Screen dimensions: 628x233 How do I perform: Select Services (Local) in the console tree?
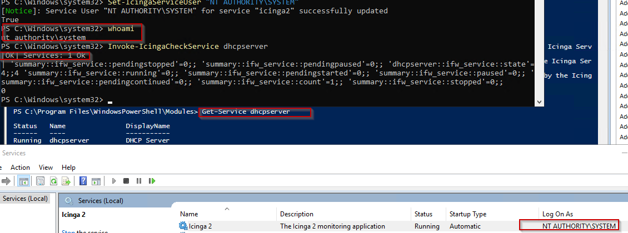pos(26,199)
